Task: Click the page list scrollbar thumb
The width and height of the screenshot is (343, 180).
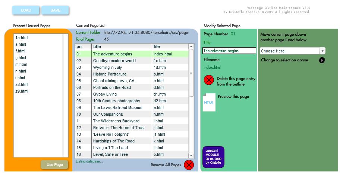Action: [x=191, y=73]
